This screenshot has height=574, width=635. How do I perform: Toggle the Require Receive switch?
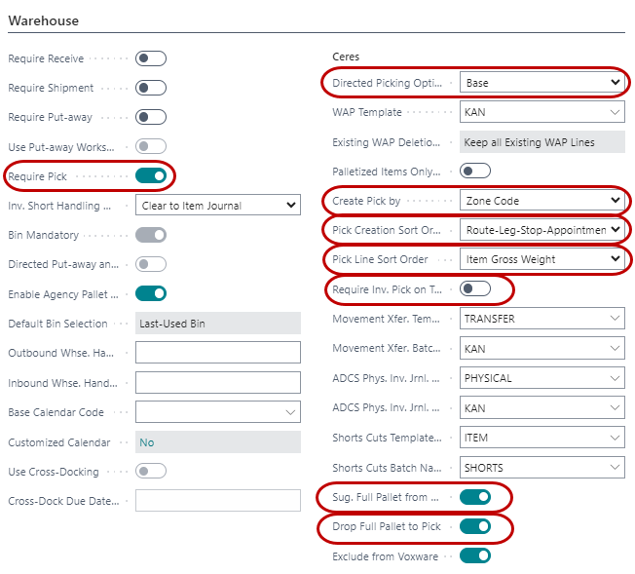pyautogui.click(x=151, y=58)
